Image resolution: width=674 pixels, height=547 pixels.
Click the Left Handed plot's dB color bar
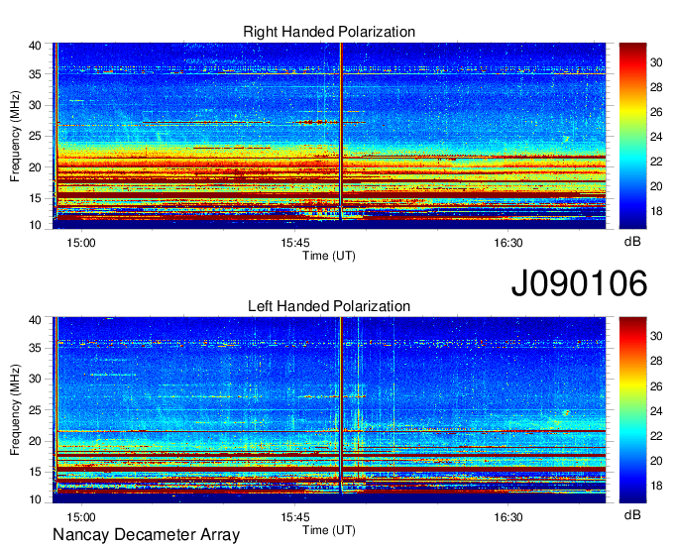pyautogui.click(x=632, y=410)
